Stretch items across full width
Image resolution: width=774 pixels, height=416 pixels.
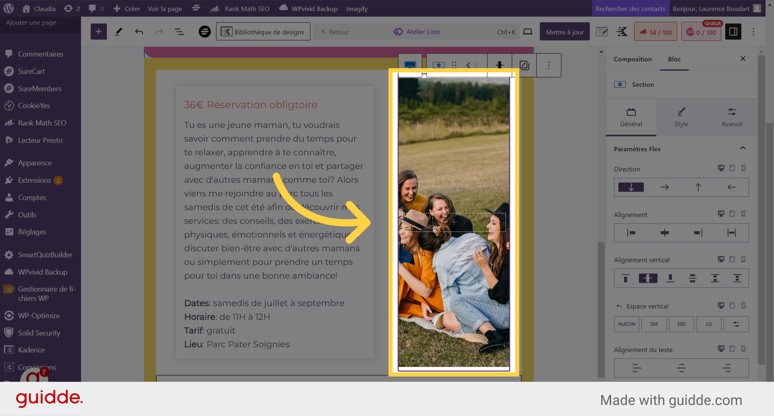(732, 233)
